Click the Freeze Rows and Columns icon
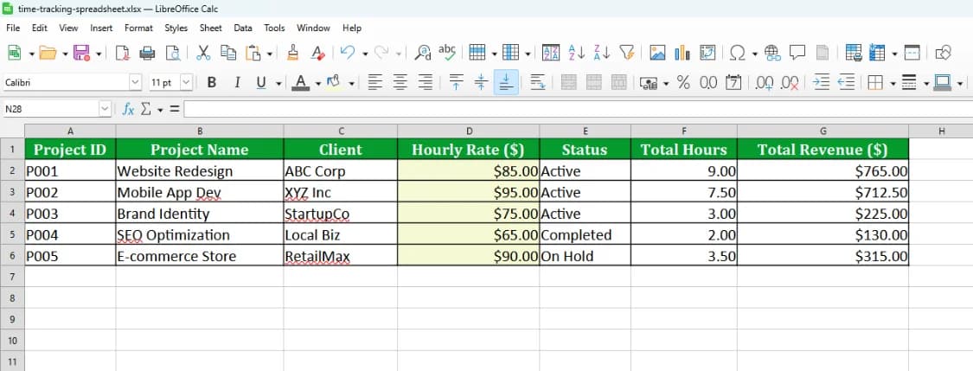 pos(877,53)
